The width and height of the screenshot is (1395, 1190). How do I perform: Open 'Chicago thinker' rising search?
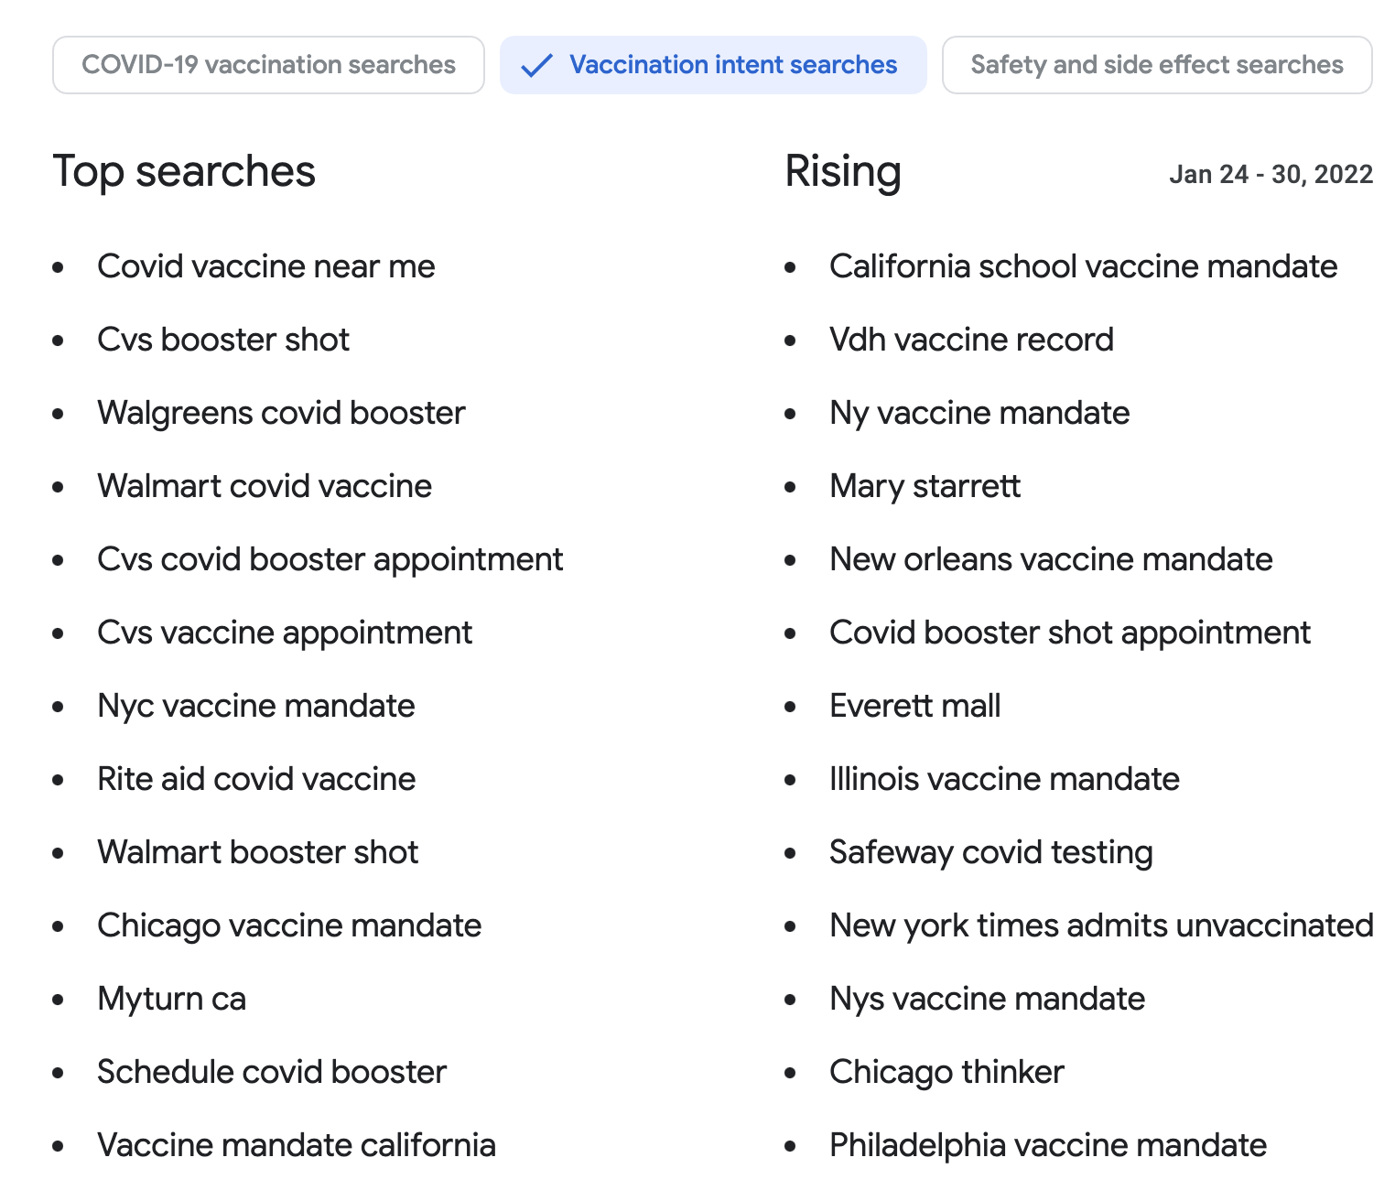pyautogui.click(x=946, y=1072)
